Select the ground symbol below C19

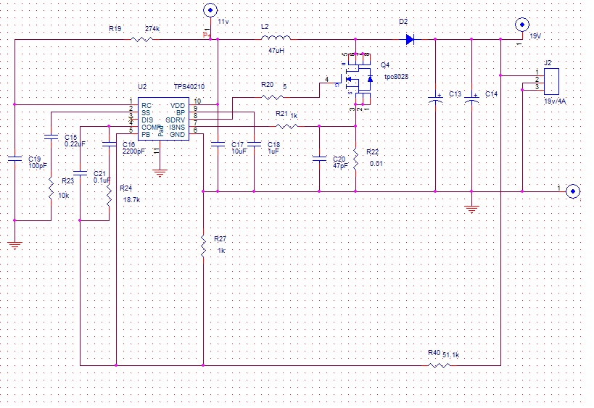(x=15, y=246)
